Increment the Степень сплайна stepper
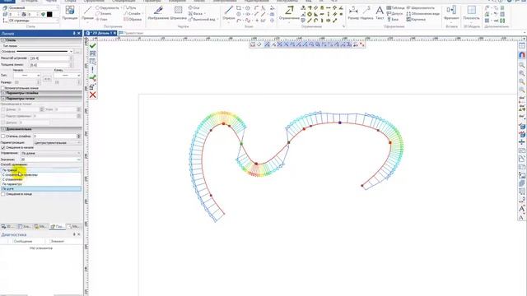 coord(79,135)
